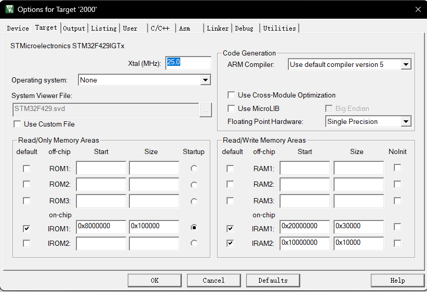Image resolution: width=427 pixels, height=292 pixels.
Task: Go to the Linker tab
Action: coord(218,29)
